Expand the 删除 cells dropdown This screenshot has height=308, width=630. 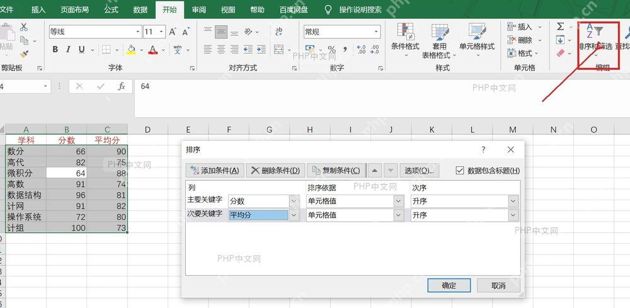coord(540,40)
